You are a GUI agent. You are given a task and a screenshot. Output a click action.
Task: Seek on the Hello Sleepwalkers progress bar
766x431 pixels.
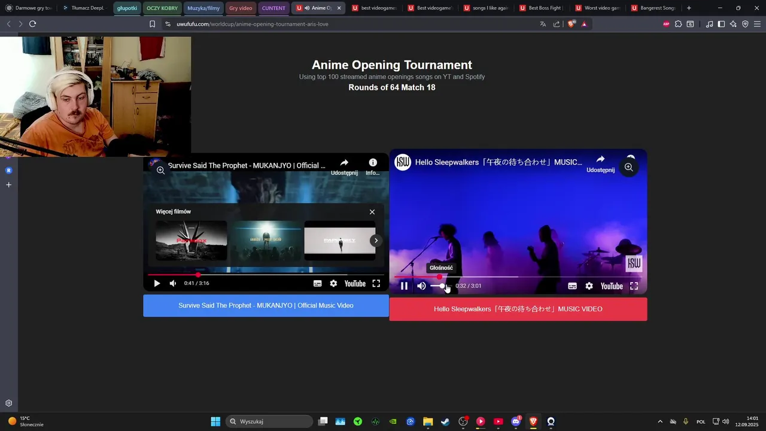click(518, 277)
